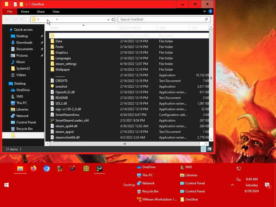Click the Refresh button in address bar
Screen dimensions: 276x207
(113, 19)
